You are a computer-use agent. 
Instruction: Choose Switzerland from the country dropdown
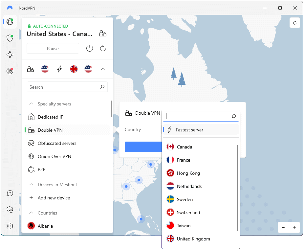click(x=201, y=213)
